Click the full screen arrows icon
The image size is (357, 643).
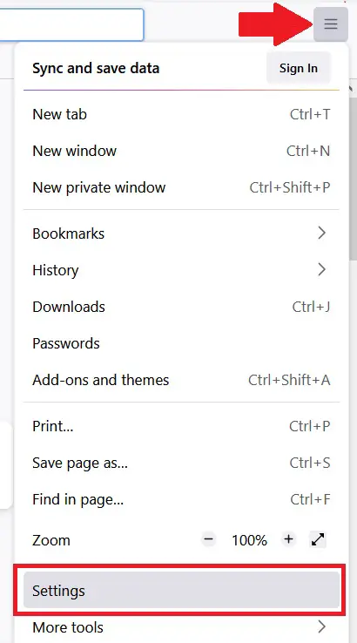pyautogui.click(x=318, y=539)
